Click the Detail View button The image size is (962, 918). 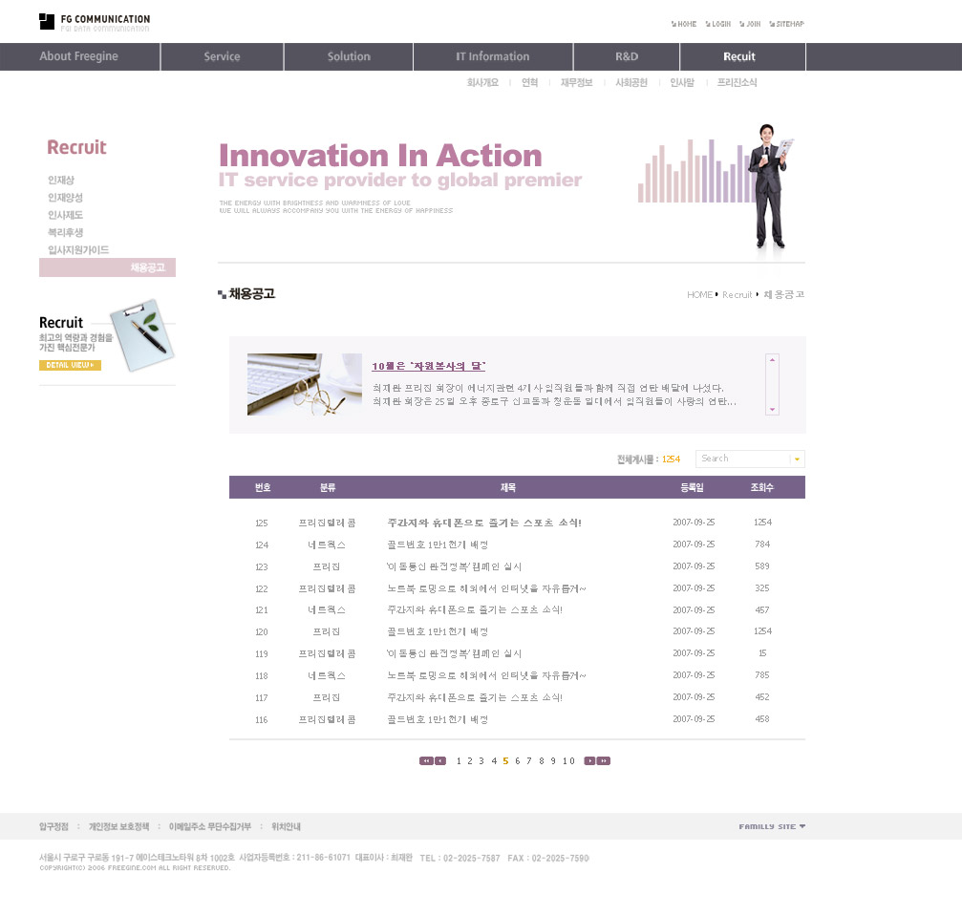(70, 365)
